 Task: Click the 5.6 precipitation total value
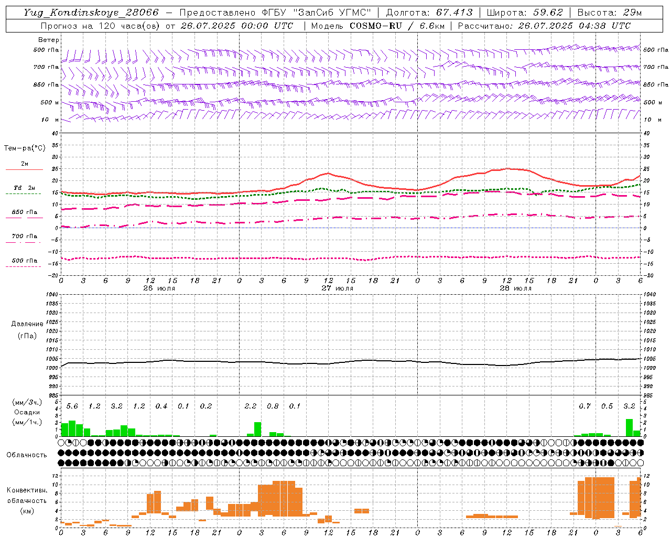coord(72,406)
